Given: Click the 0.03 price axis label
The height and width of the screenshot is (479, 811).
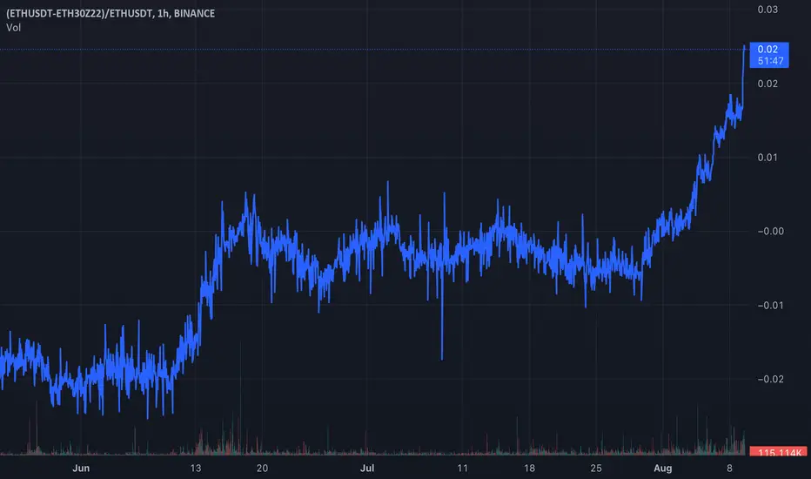Looking at the screenshot, I should pyautogui.click(x=767, y=10).
